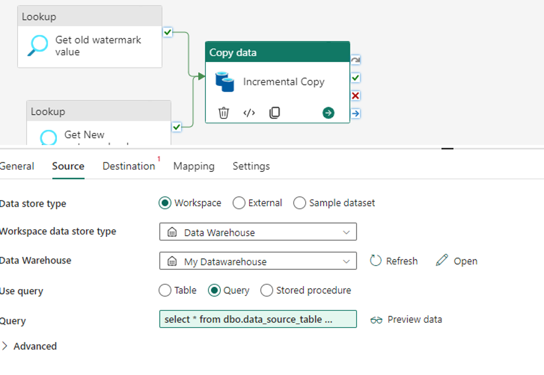This screenshot has width=544, height=375.
Task: Click the Preview data glasses icon
Action: [376, 320]
